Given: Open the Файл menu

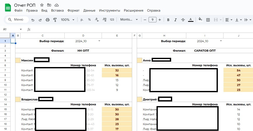Looking at the screenshot, I should 18,11.
